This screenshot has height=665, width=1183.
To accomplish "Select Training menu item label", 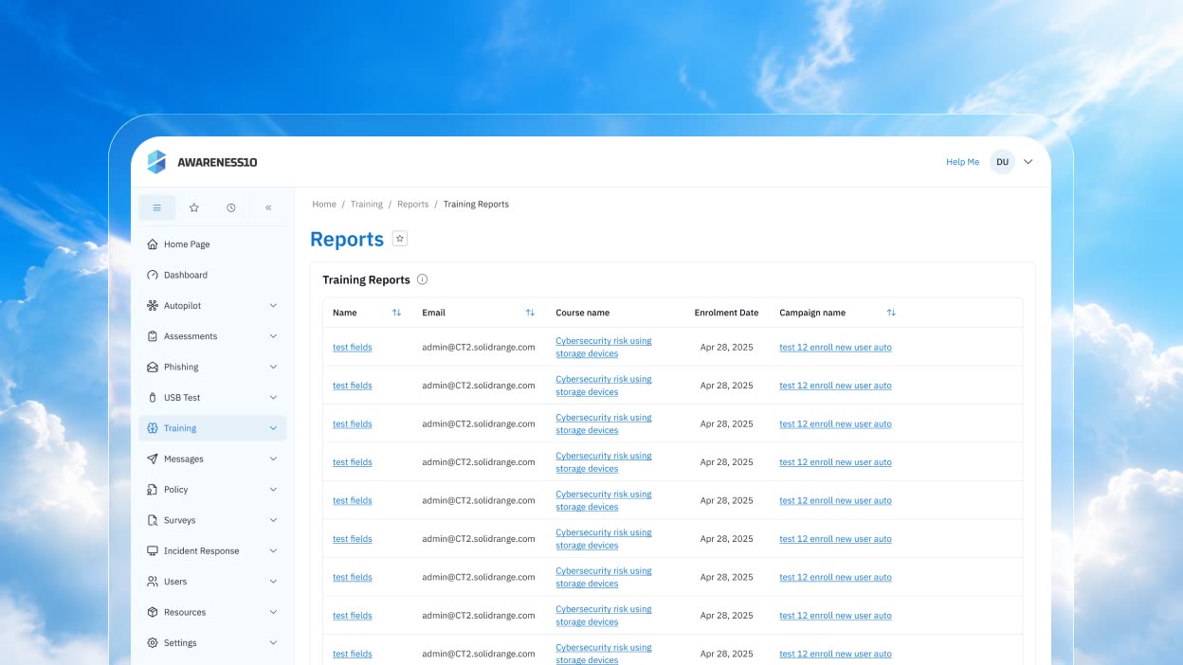I will [180, 428].
